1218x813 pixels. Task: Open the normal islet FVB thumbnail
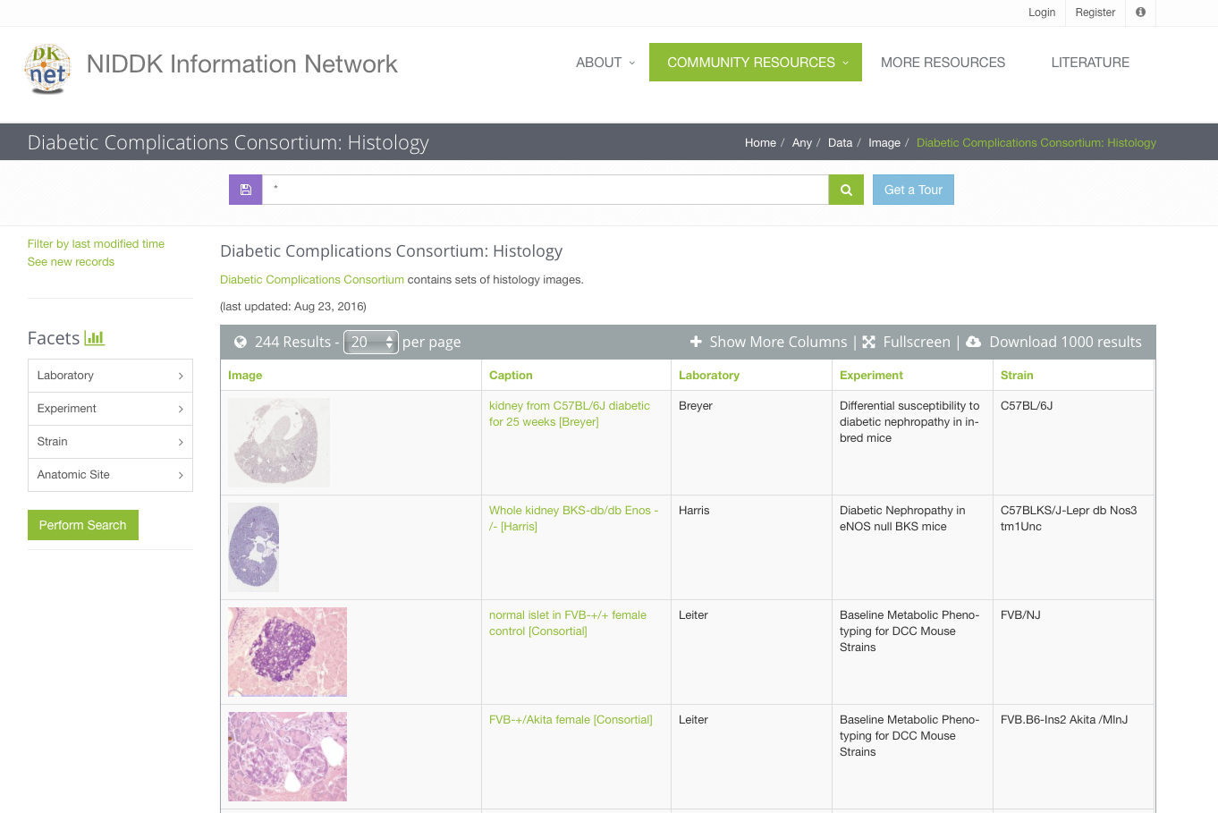point(287,652)
